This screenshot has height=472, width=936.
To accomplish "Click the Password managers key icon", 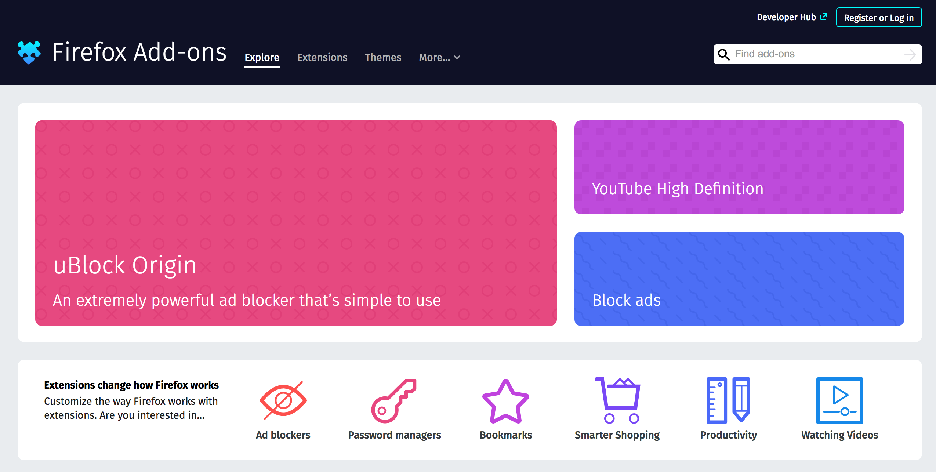I will pos(394,400).
